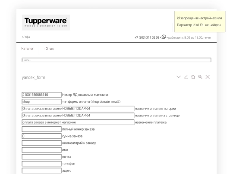This screenshot has width=233, height=174.
Task: Open the WhatsApp contact icon
Action: click(164, 37)
